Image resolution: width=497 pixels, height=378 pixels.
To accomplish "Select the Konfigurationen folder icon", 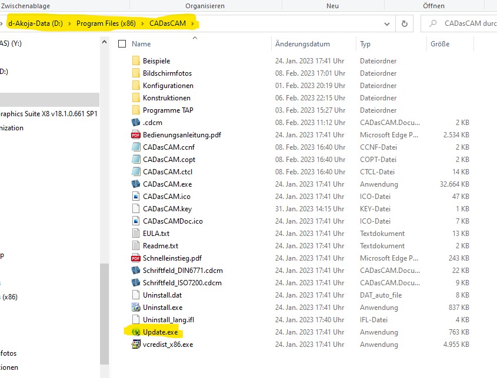I will click(x=136, y=86).
